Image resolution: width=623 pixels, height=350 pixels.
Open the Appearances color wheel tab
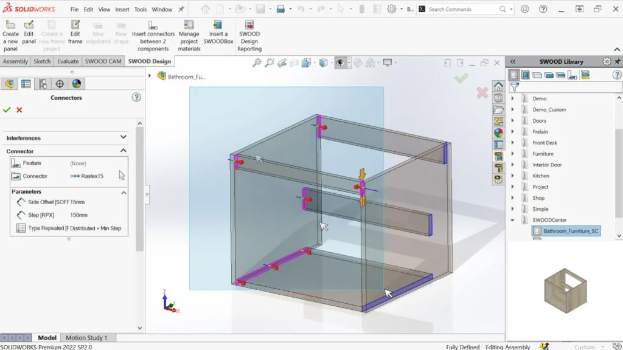tap(76, 84)
